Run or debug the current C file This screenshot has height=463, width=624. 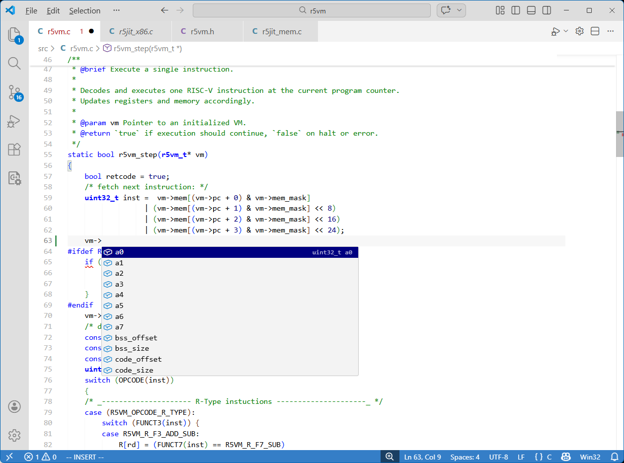click(556, 31)
